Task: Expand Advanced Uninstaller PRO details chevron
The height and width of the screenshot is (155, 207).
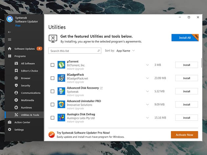Action: pyautogui.click(x=148, y=105)
